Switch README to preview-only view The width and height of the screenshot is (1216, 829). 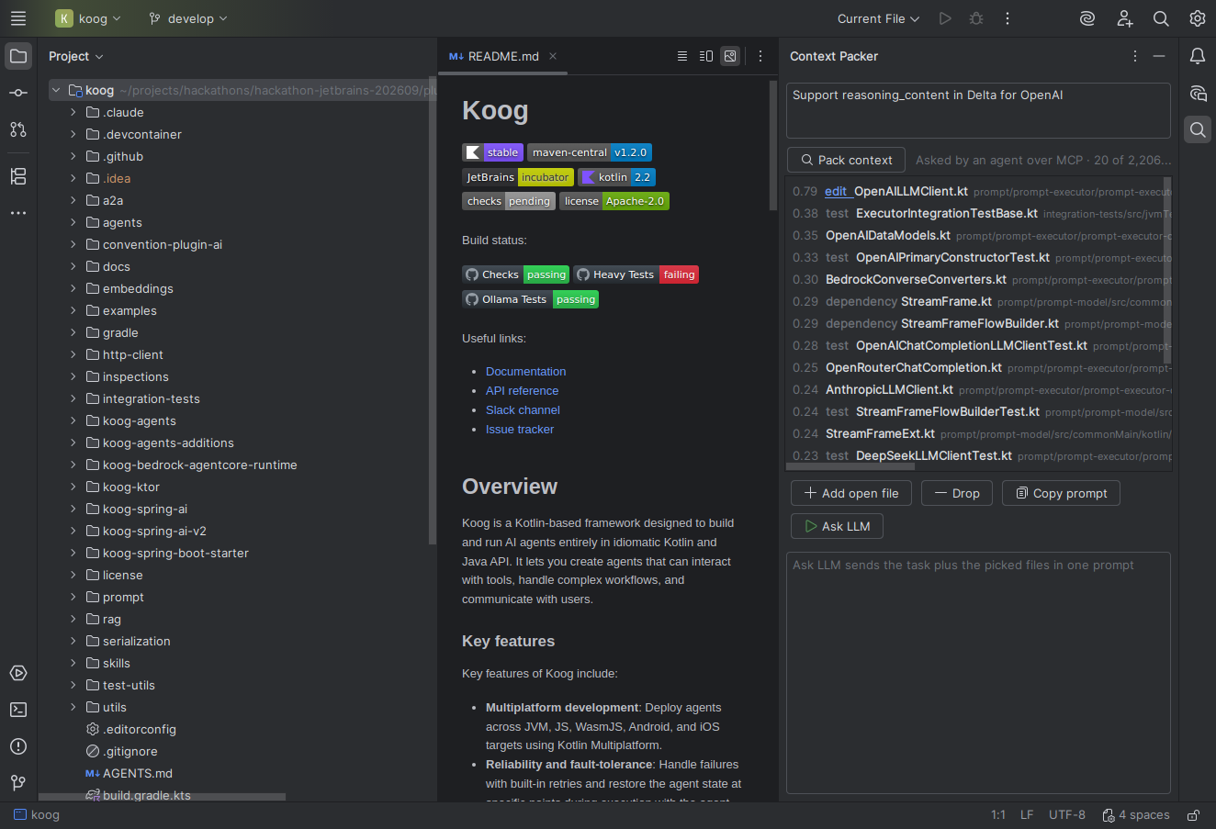point(730,56)
